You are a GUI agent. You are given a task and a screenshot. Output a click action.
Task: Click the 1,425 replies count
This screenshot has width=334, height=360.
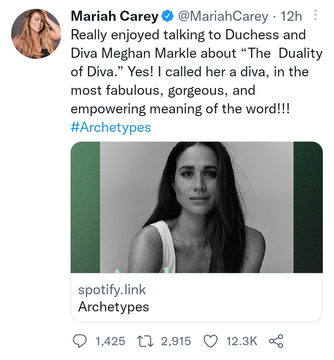[110, 341]
